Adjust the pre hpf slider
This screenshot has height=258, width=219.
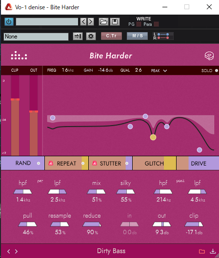pos(22,191)
